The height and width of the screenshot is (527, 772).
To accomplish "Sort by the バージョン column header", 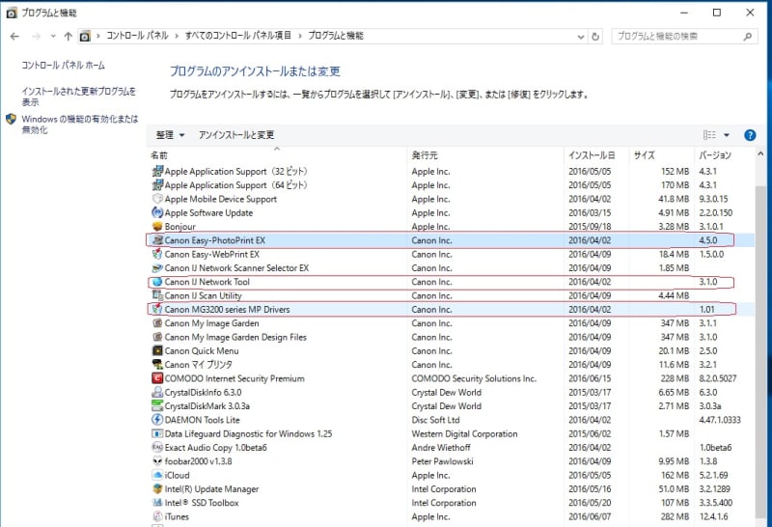I will click(x=724, y=155).
